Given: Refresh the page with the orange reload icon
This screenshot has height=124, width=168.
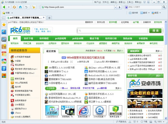Looking at the screenshot, I should coord(14,7).
